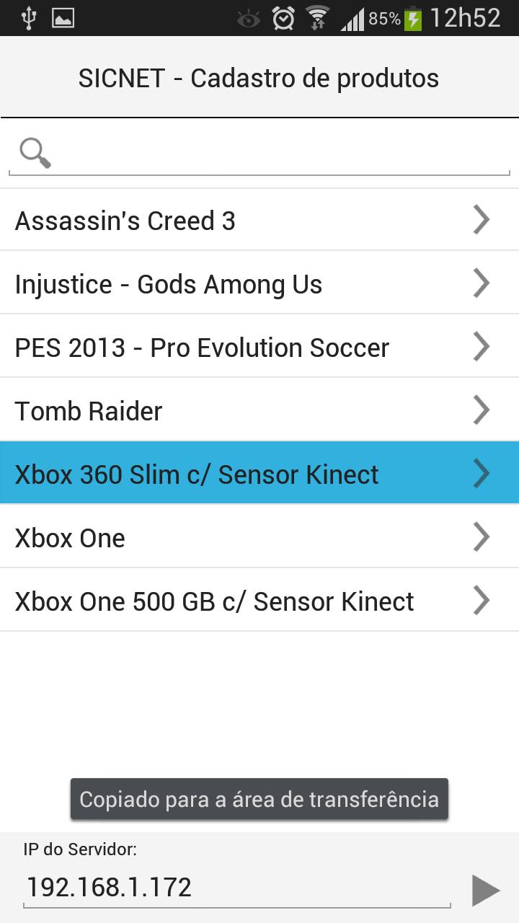Tap the alarm clock status icon
The height and width of the screenshot is (923, 519).
[x=283, y=18]
